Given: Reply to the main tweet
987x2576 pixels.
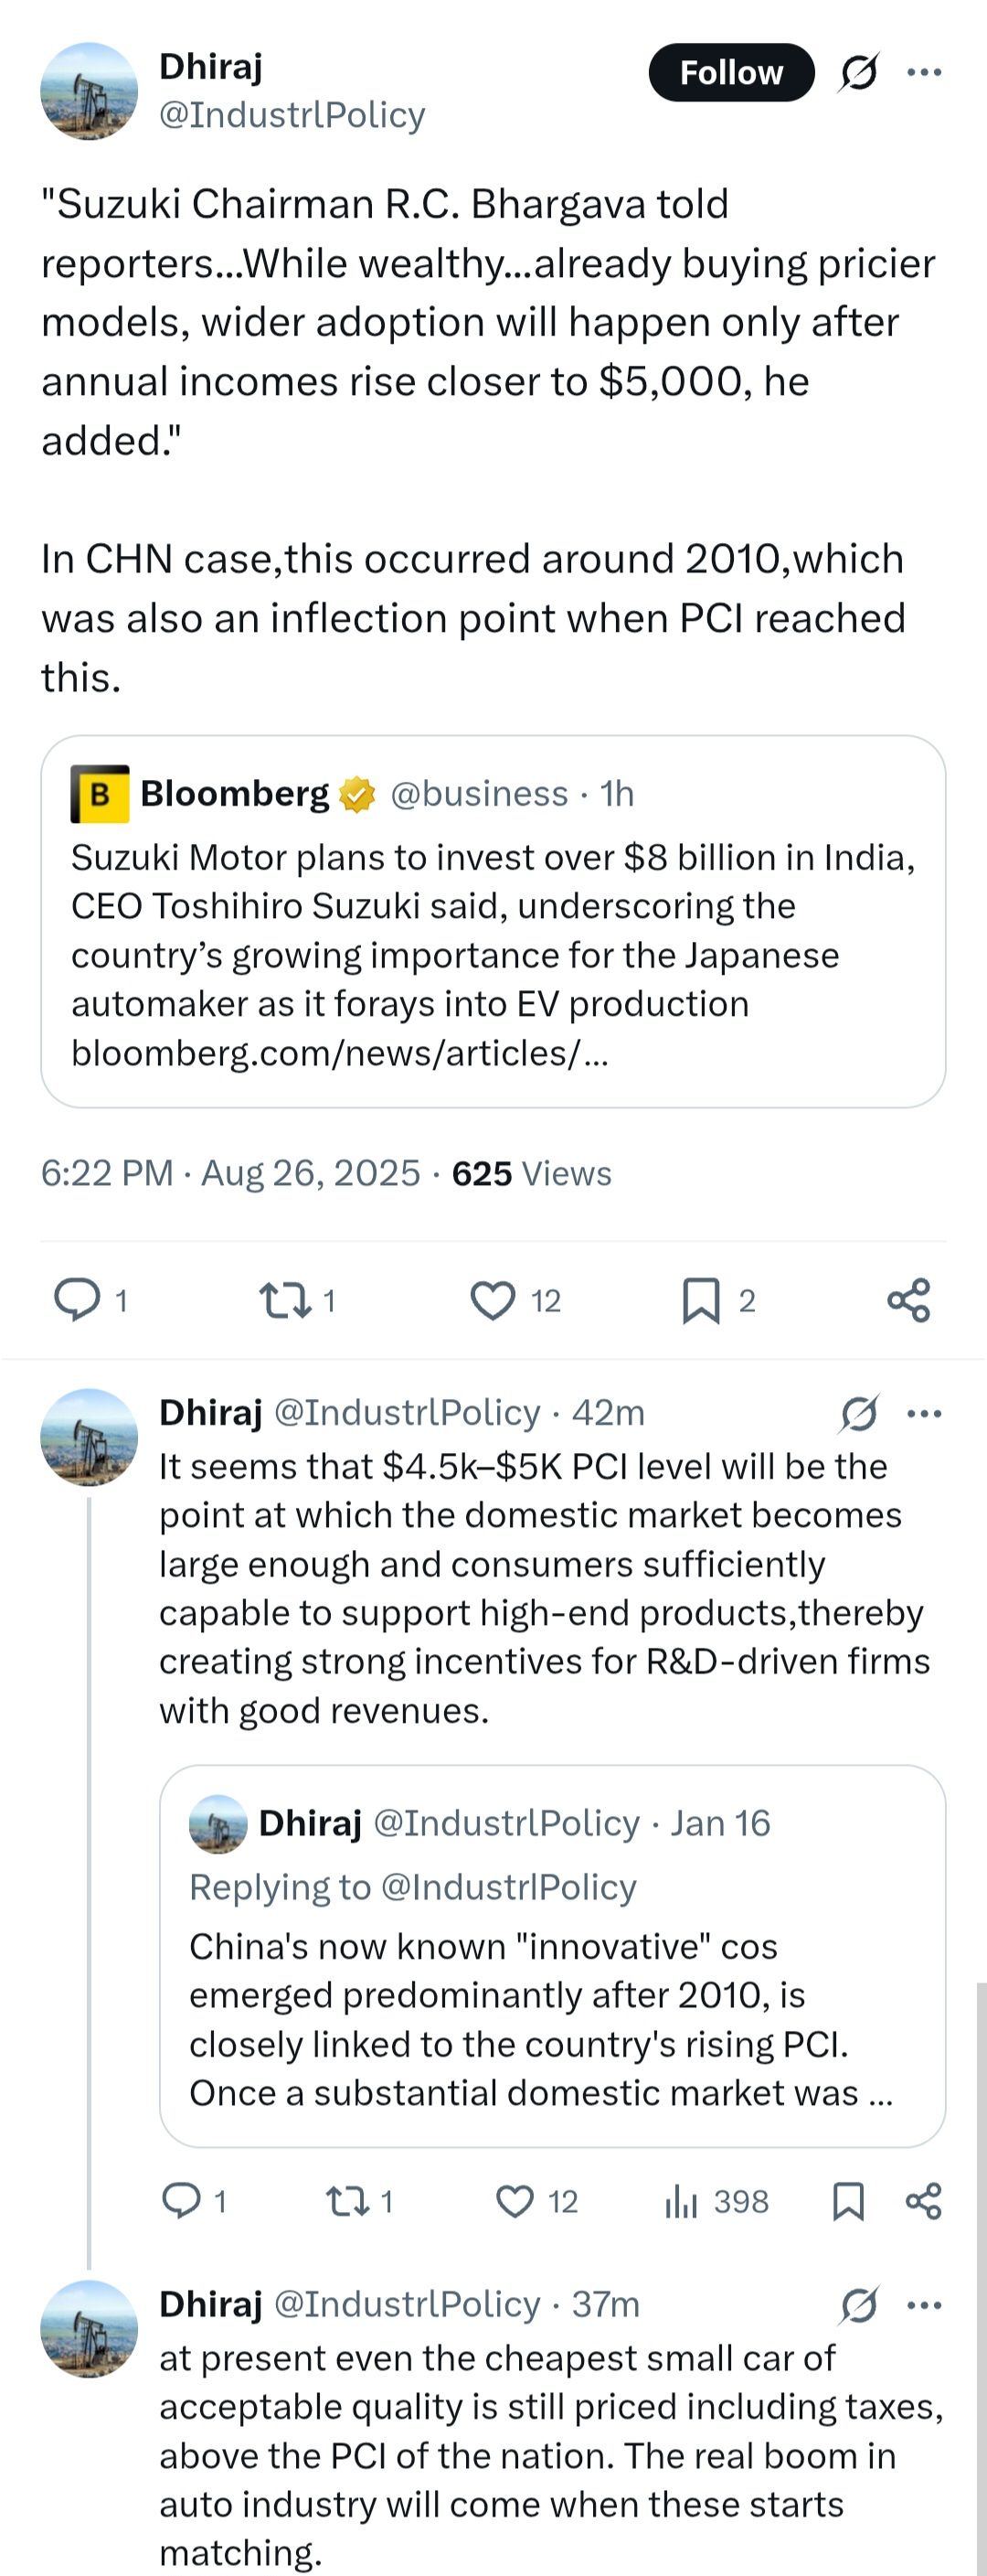Looking at the screenshot, I should click(77, 1300).
